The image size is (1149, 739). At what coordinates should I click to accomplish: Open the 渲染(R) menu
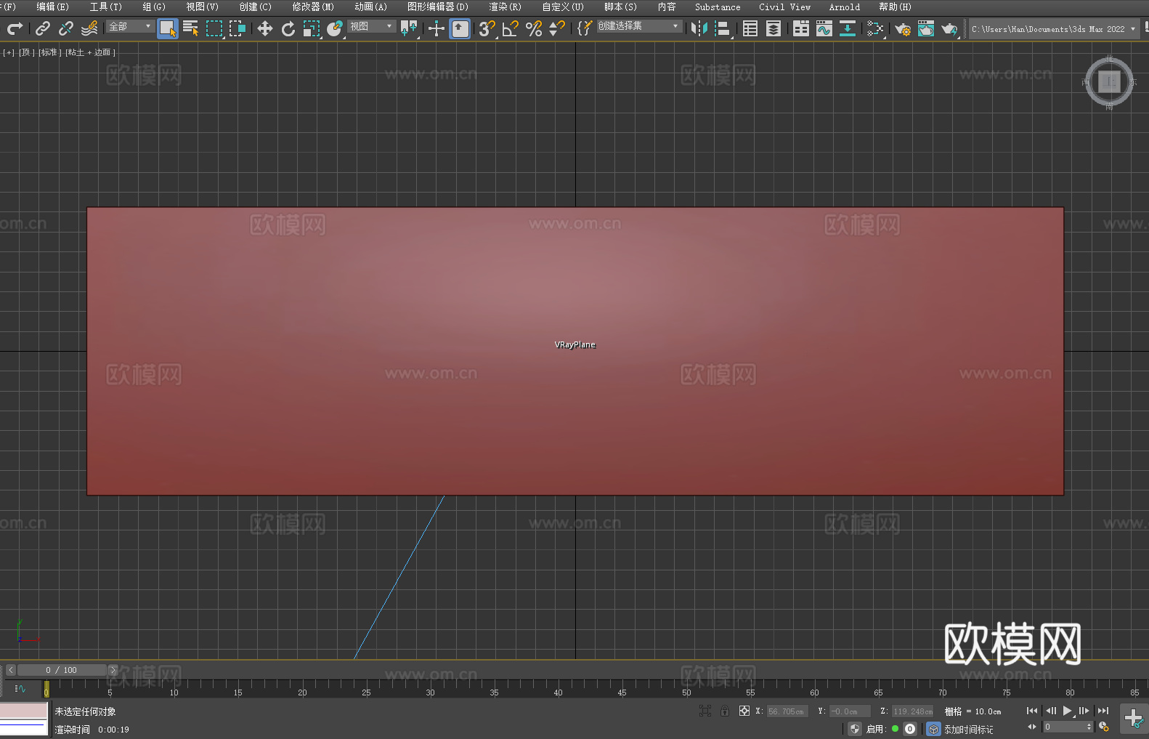click(x=505, y=7)
